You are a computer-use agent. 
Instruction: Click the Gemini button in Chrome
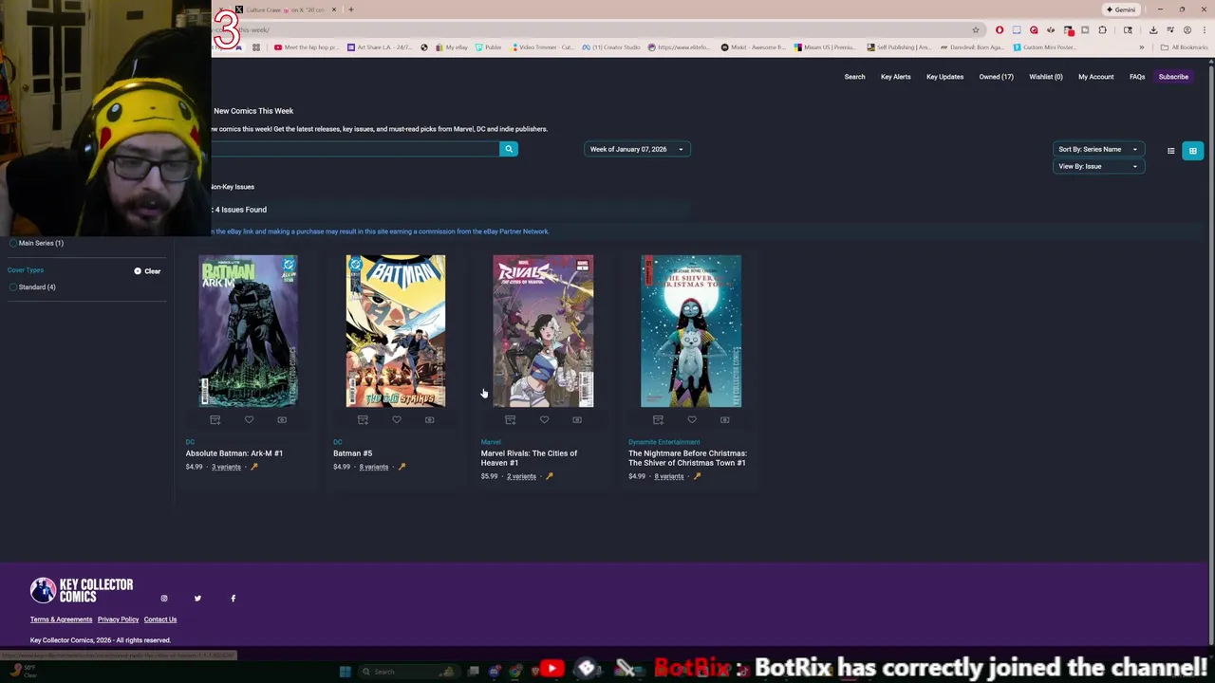pyautogui.click(x=1121, y=9)
